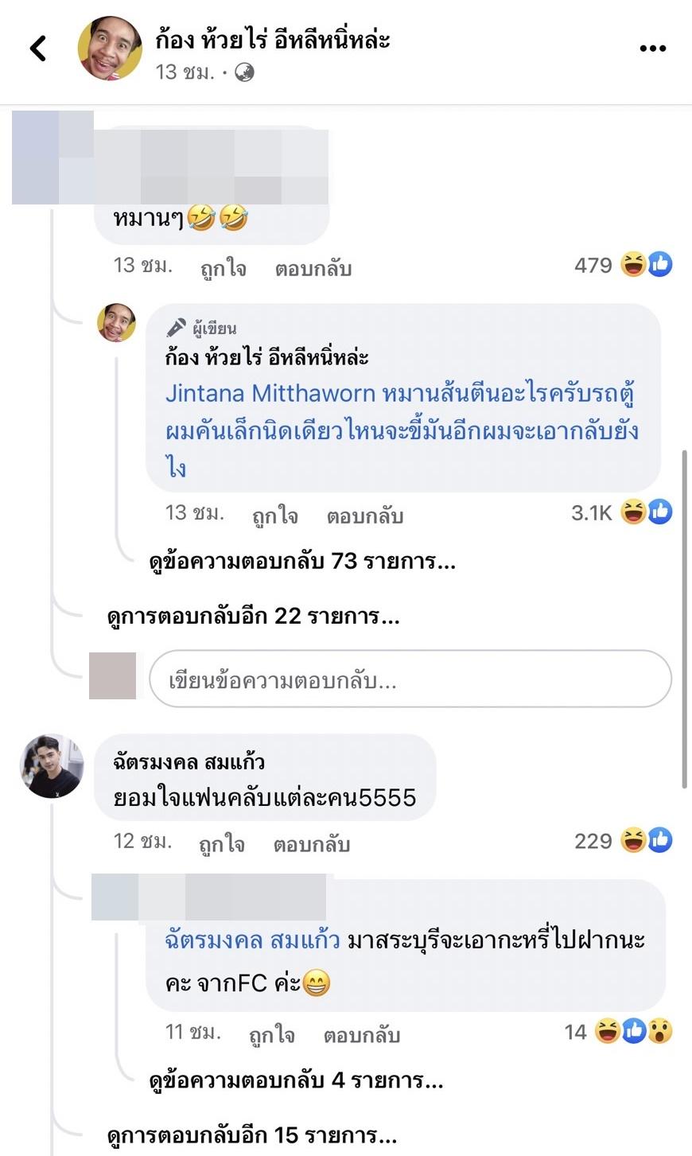Expand the 73 replies (ดูข้อความตอบกลับ 73 รายการ)

[x=302, y=562]
